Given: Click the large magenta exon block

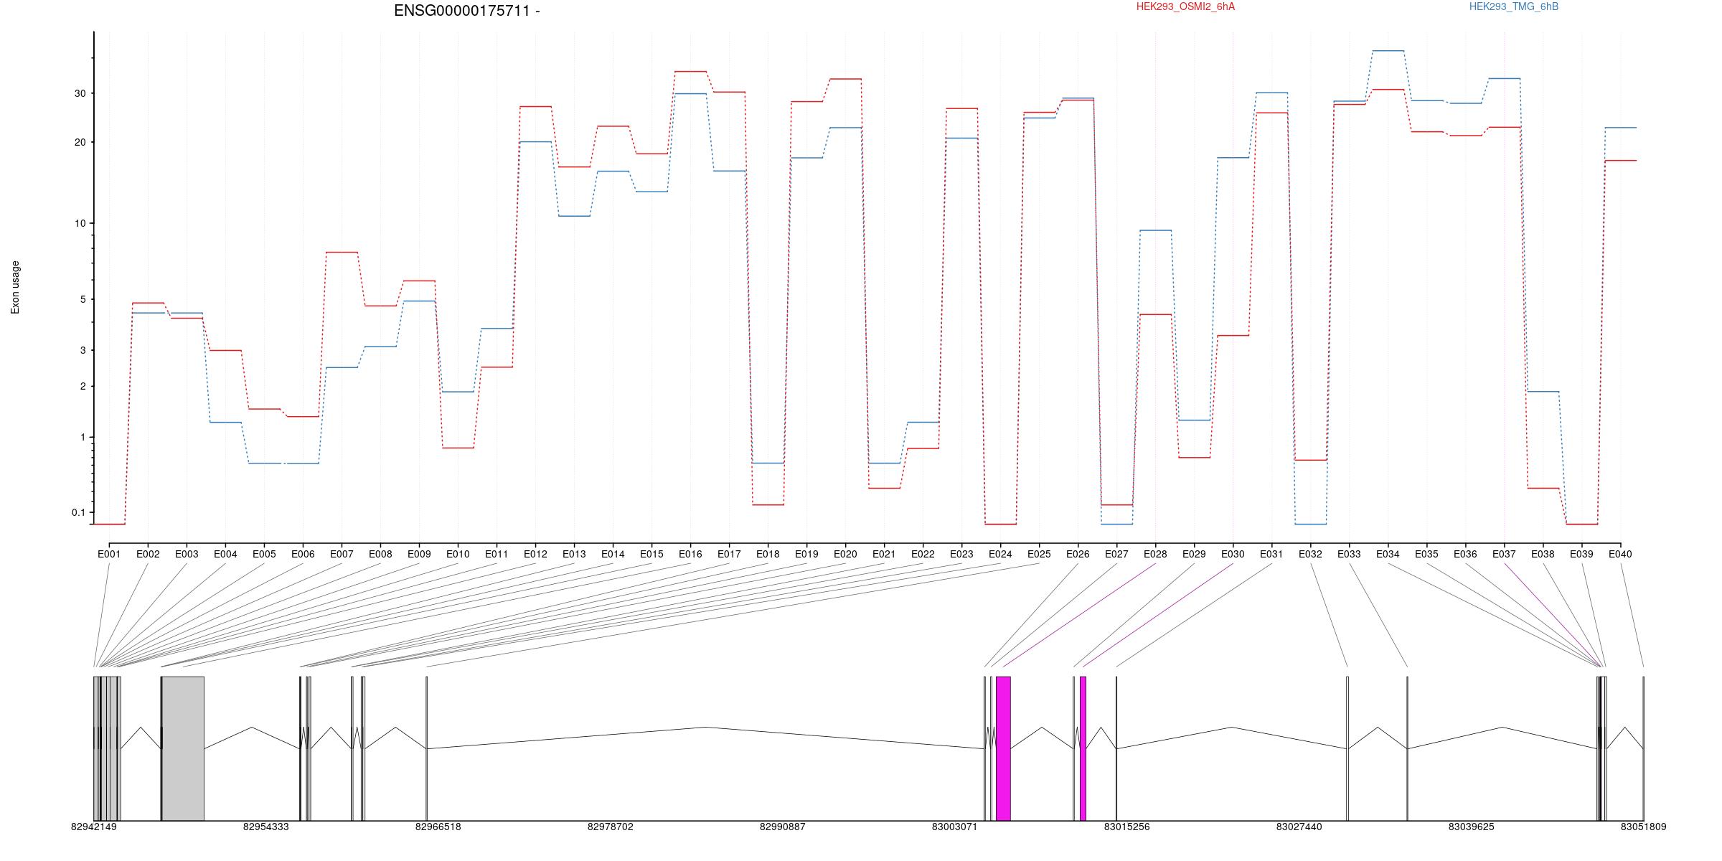Looking at the screenshot, I should click(1003, 748).
